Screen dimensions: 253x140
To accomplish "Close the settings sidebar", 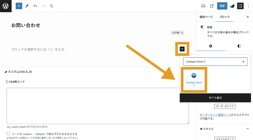I will [x=248, y=17].
